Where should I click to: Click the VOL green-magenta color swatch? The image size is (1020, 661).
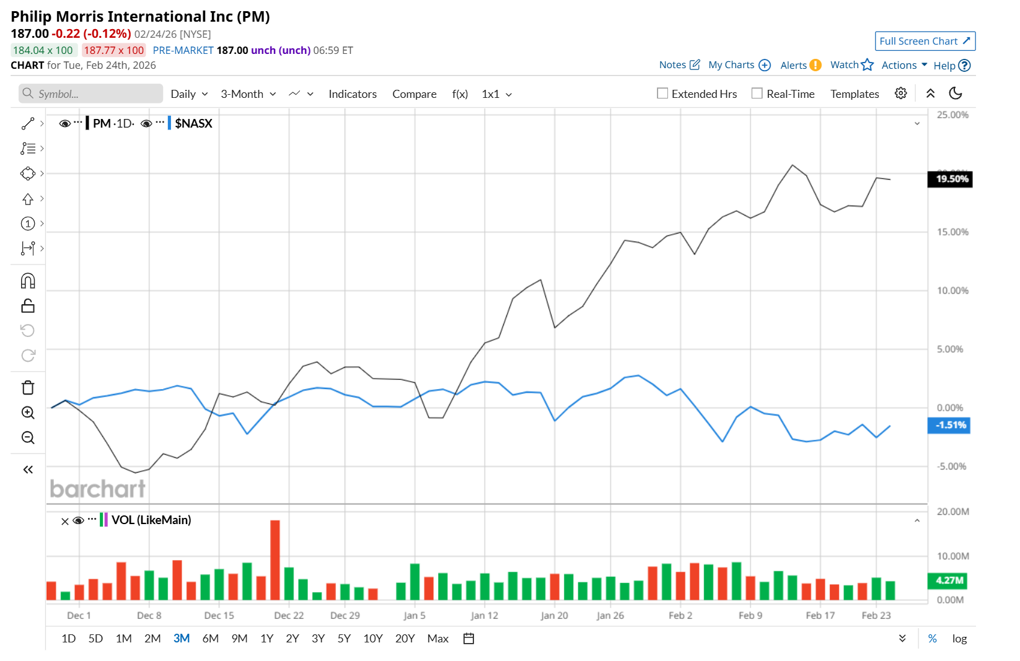point(103,520)
